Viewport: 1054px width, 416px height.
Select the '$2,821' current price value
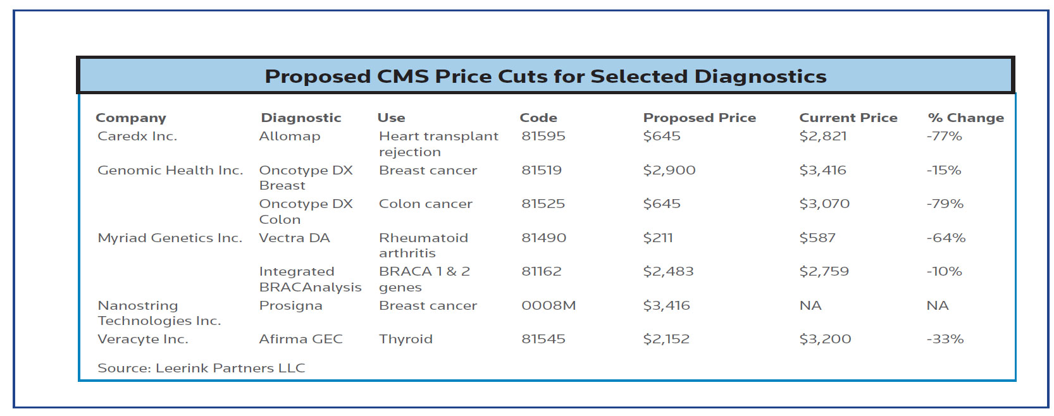pos(822,136)
